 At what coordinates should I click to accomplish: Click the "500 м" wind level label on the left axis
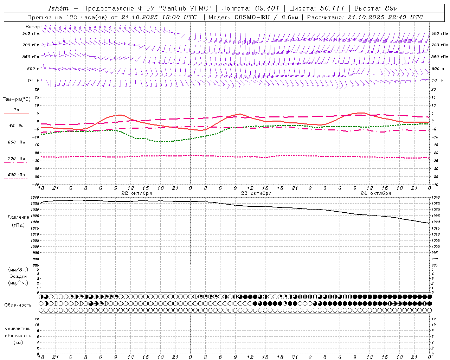(x=33, y=69)
